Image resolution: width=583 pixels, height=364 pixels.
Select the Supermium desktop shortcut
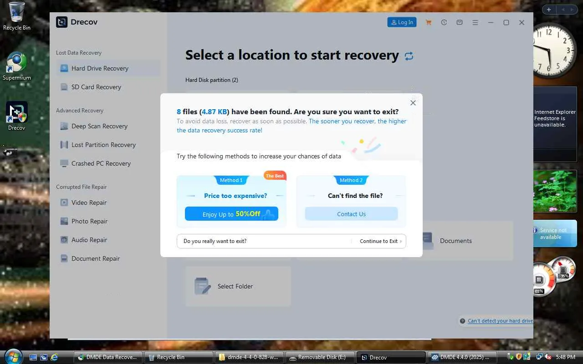(17, 66)
